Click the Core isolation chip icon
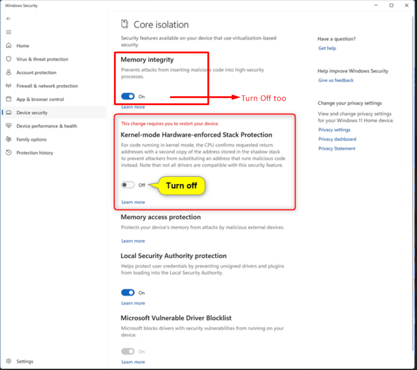 click(x=124, y=24)
